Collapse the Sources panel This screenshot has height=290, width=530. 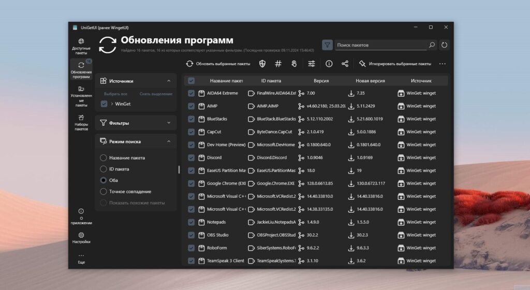point(169,81)
